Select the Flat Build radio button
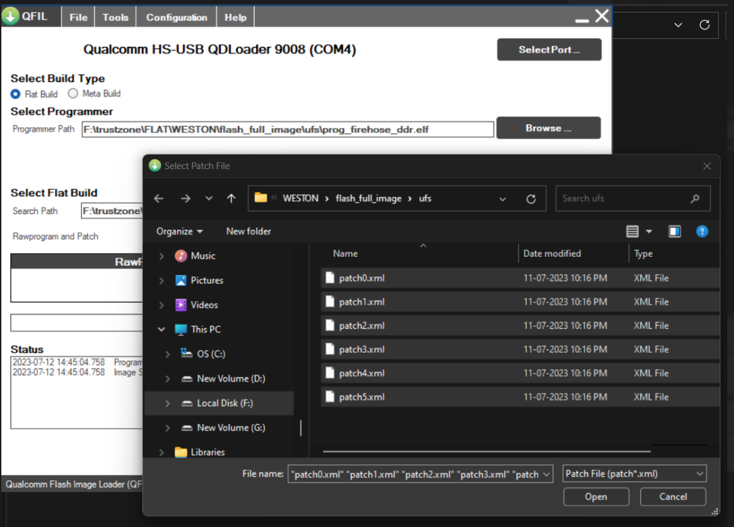This screenshot has height=527, width=734. coord(15,94)
